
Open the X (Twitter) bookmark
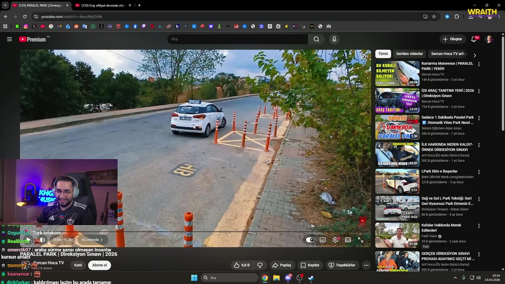[34, 26]
